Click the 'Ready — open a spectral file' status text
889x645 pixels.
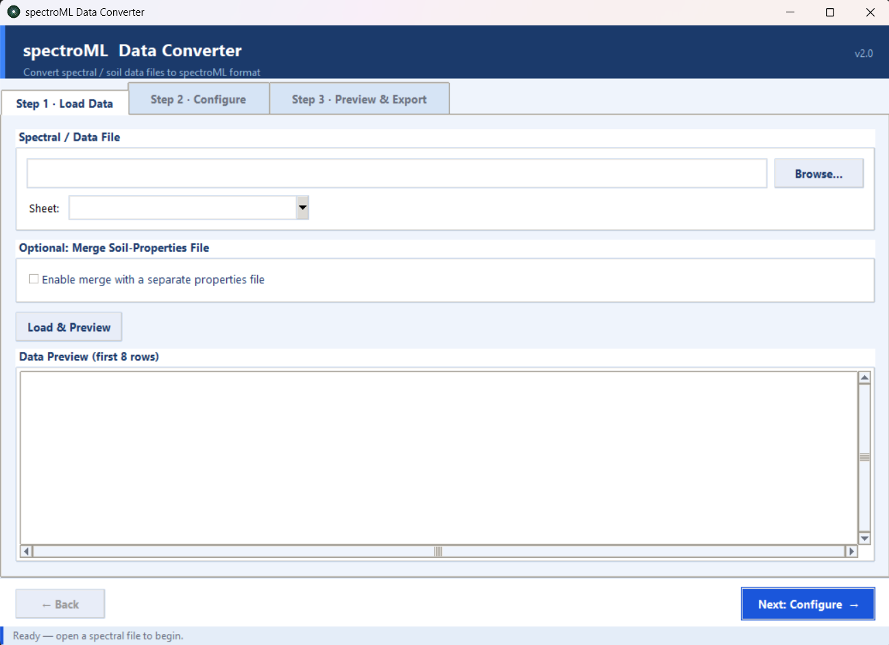98,636
